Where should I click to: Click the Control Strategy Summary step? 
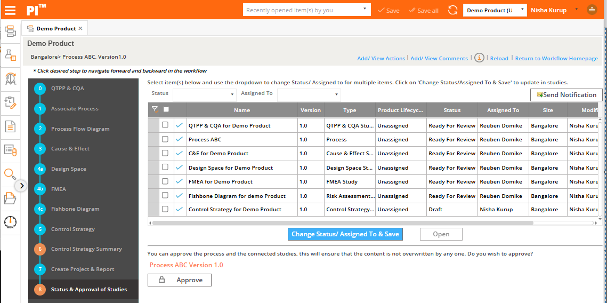86,249
